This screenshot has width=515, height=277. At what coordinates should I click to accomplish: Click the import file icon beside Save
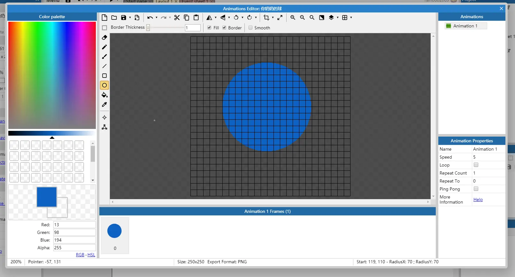point(137,18)
